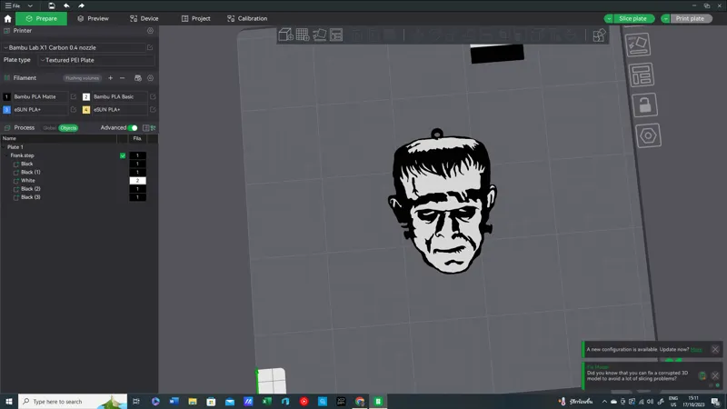The image size is (727, 409).
Task: Click the Assembly view icon in toolbar
Action: [x=599, y=35]
